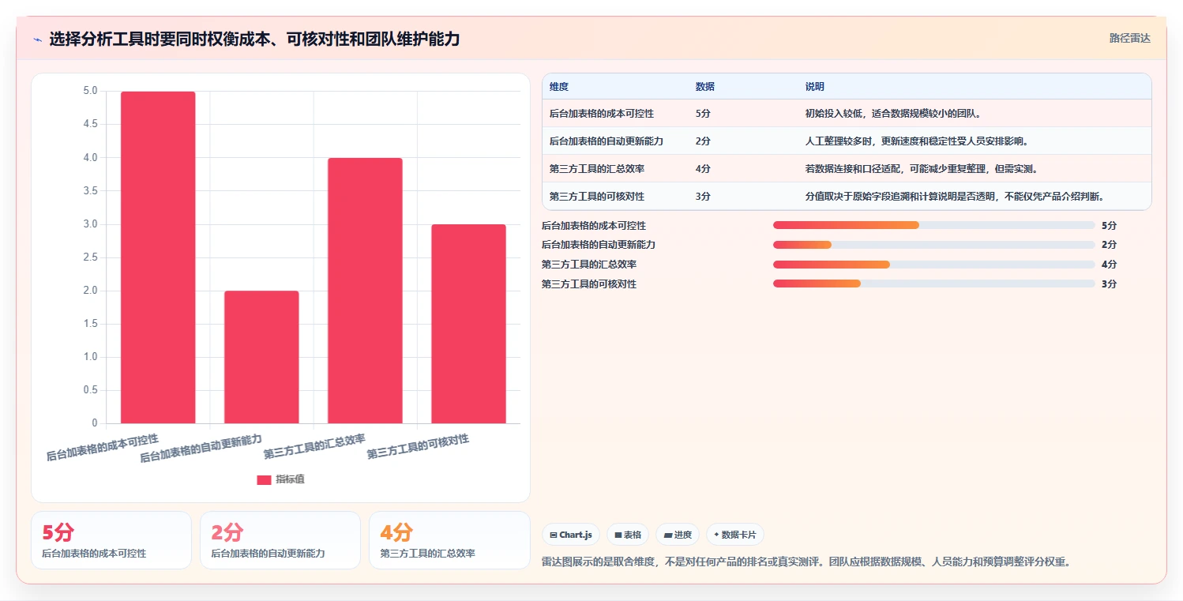Click description starting with 分值取决于原始字段追溯
This screenshot has height=601, width=1183.
(x=954, y=197)
